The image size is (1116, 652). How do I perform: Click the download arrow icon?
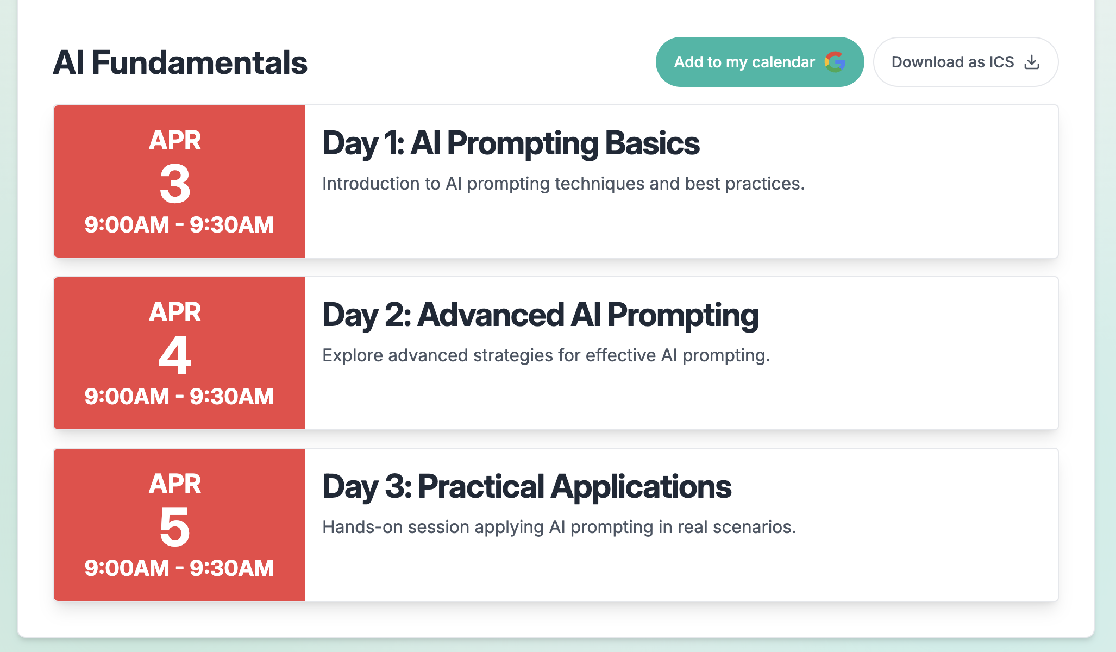[x=1031, y=62]
